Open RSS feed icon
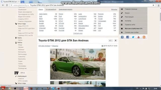This screenshot has width=161, height=90. pos(144,37)
